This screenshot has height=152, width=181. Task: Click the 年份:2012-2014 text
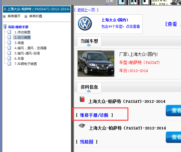tap(133, 71)
